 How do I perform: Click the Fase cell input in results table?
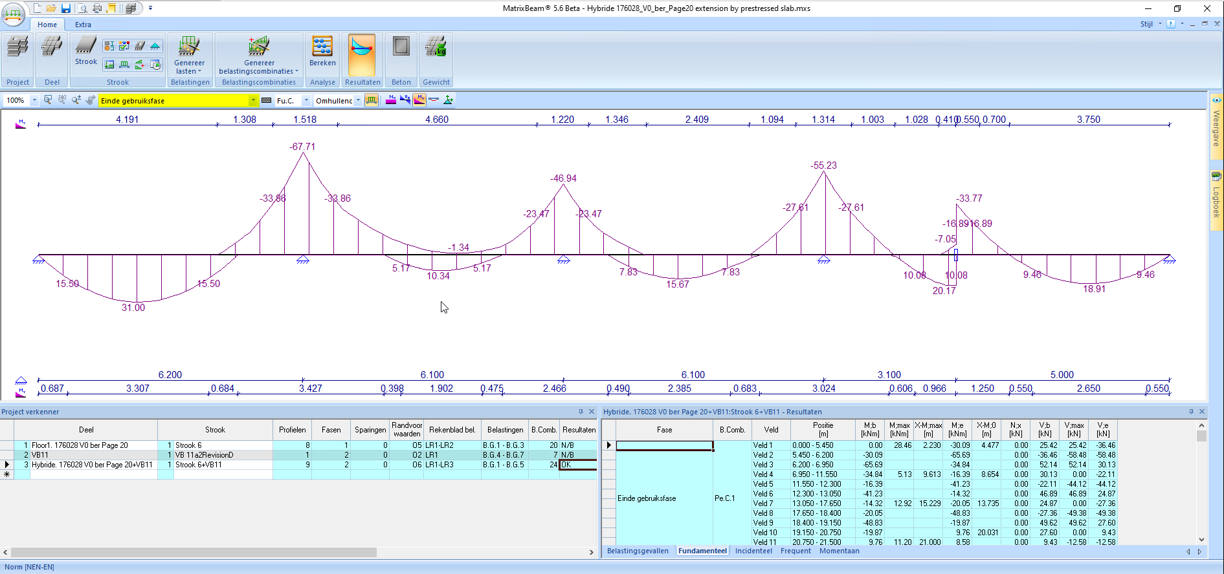point(664,445)
